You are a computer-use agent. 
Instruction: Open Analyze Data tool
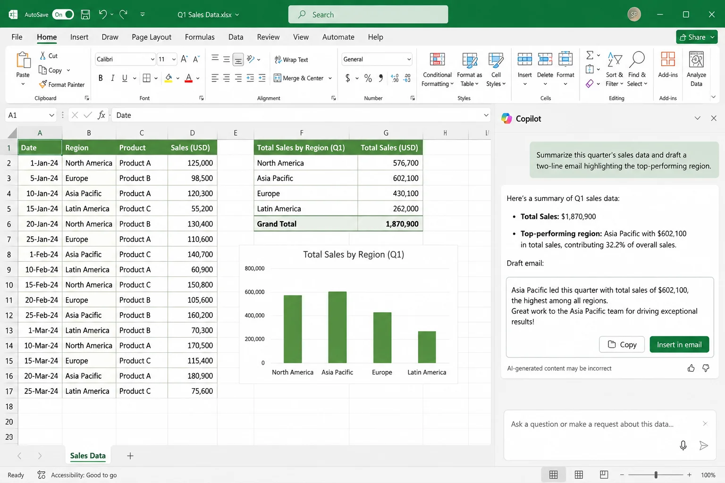tap(696, 69)
